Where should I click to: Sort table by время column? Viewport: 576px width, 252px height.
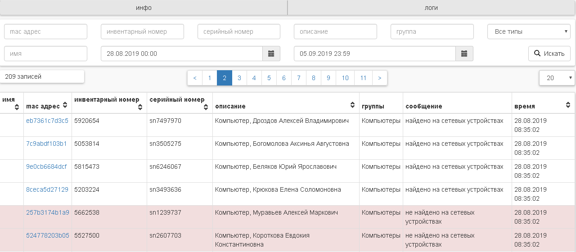click(x=568, y=105)
